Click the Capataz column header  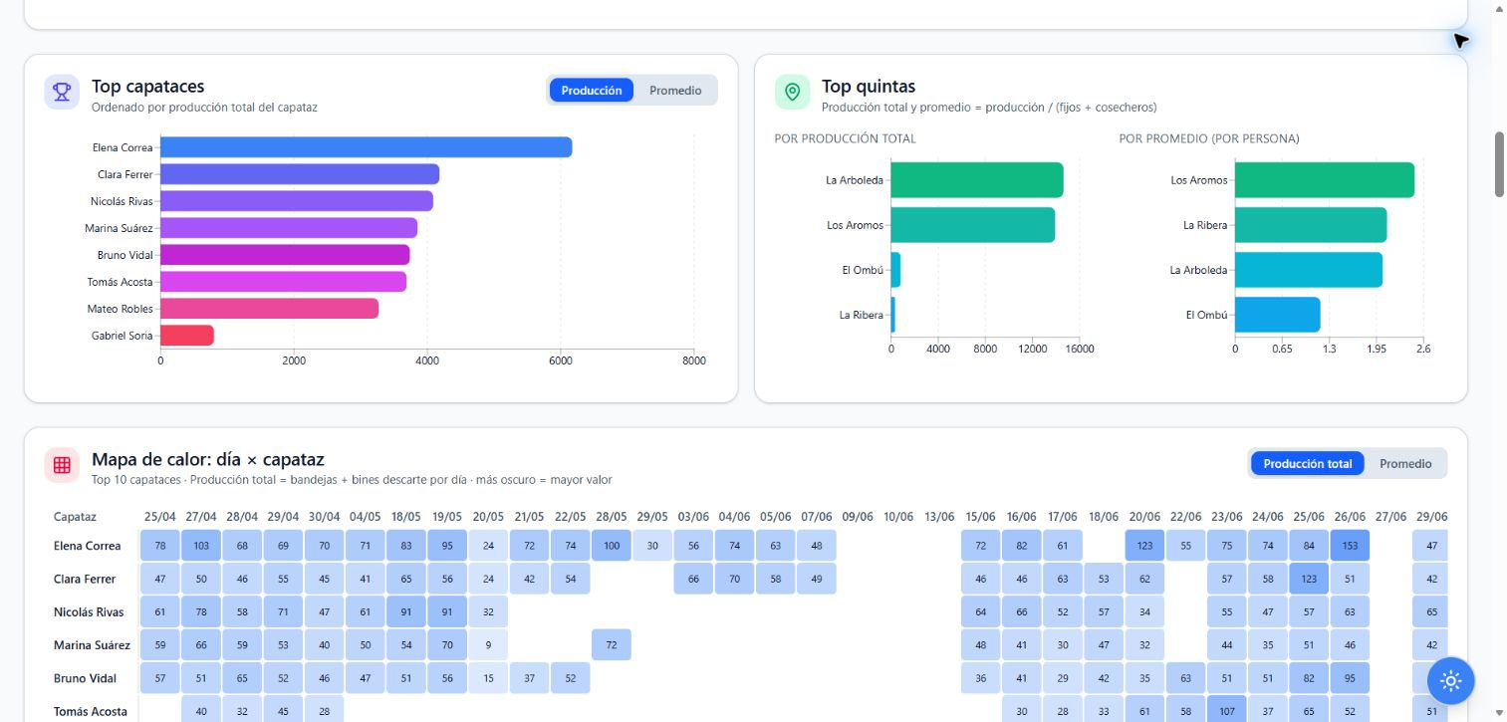tap(75, 517)
